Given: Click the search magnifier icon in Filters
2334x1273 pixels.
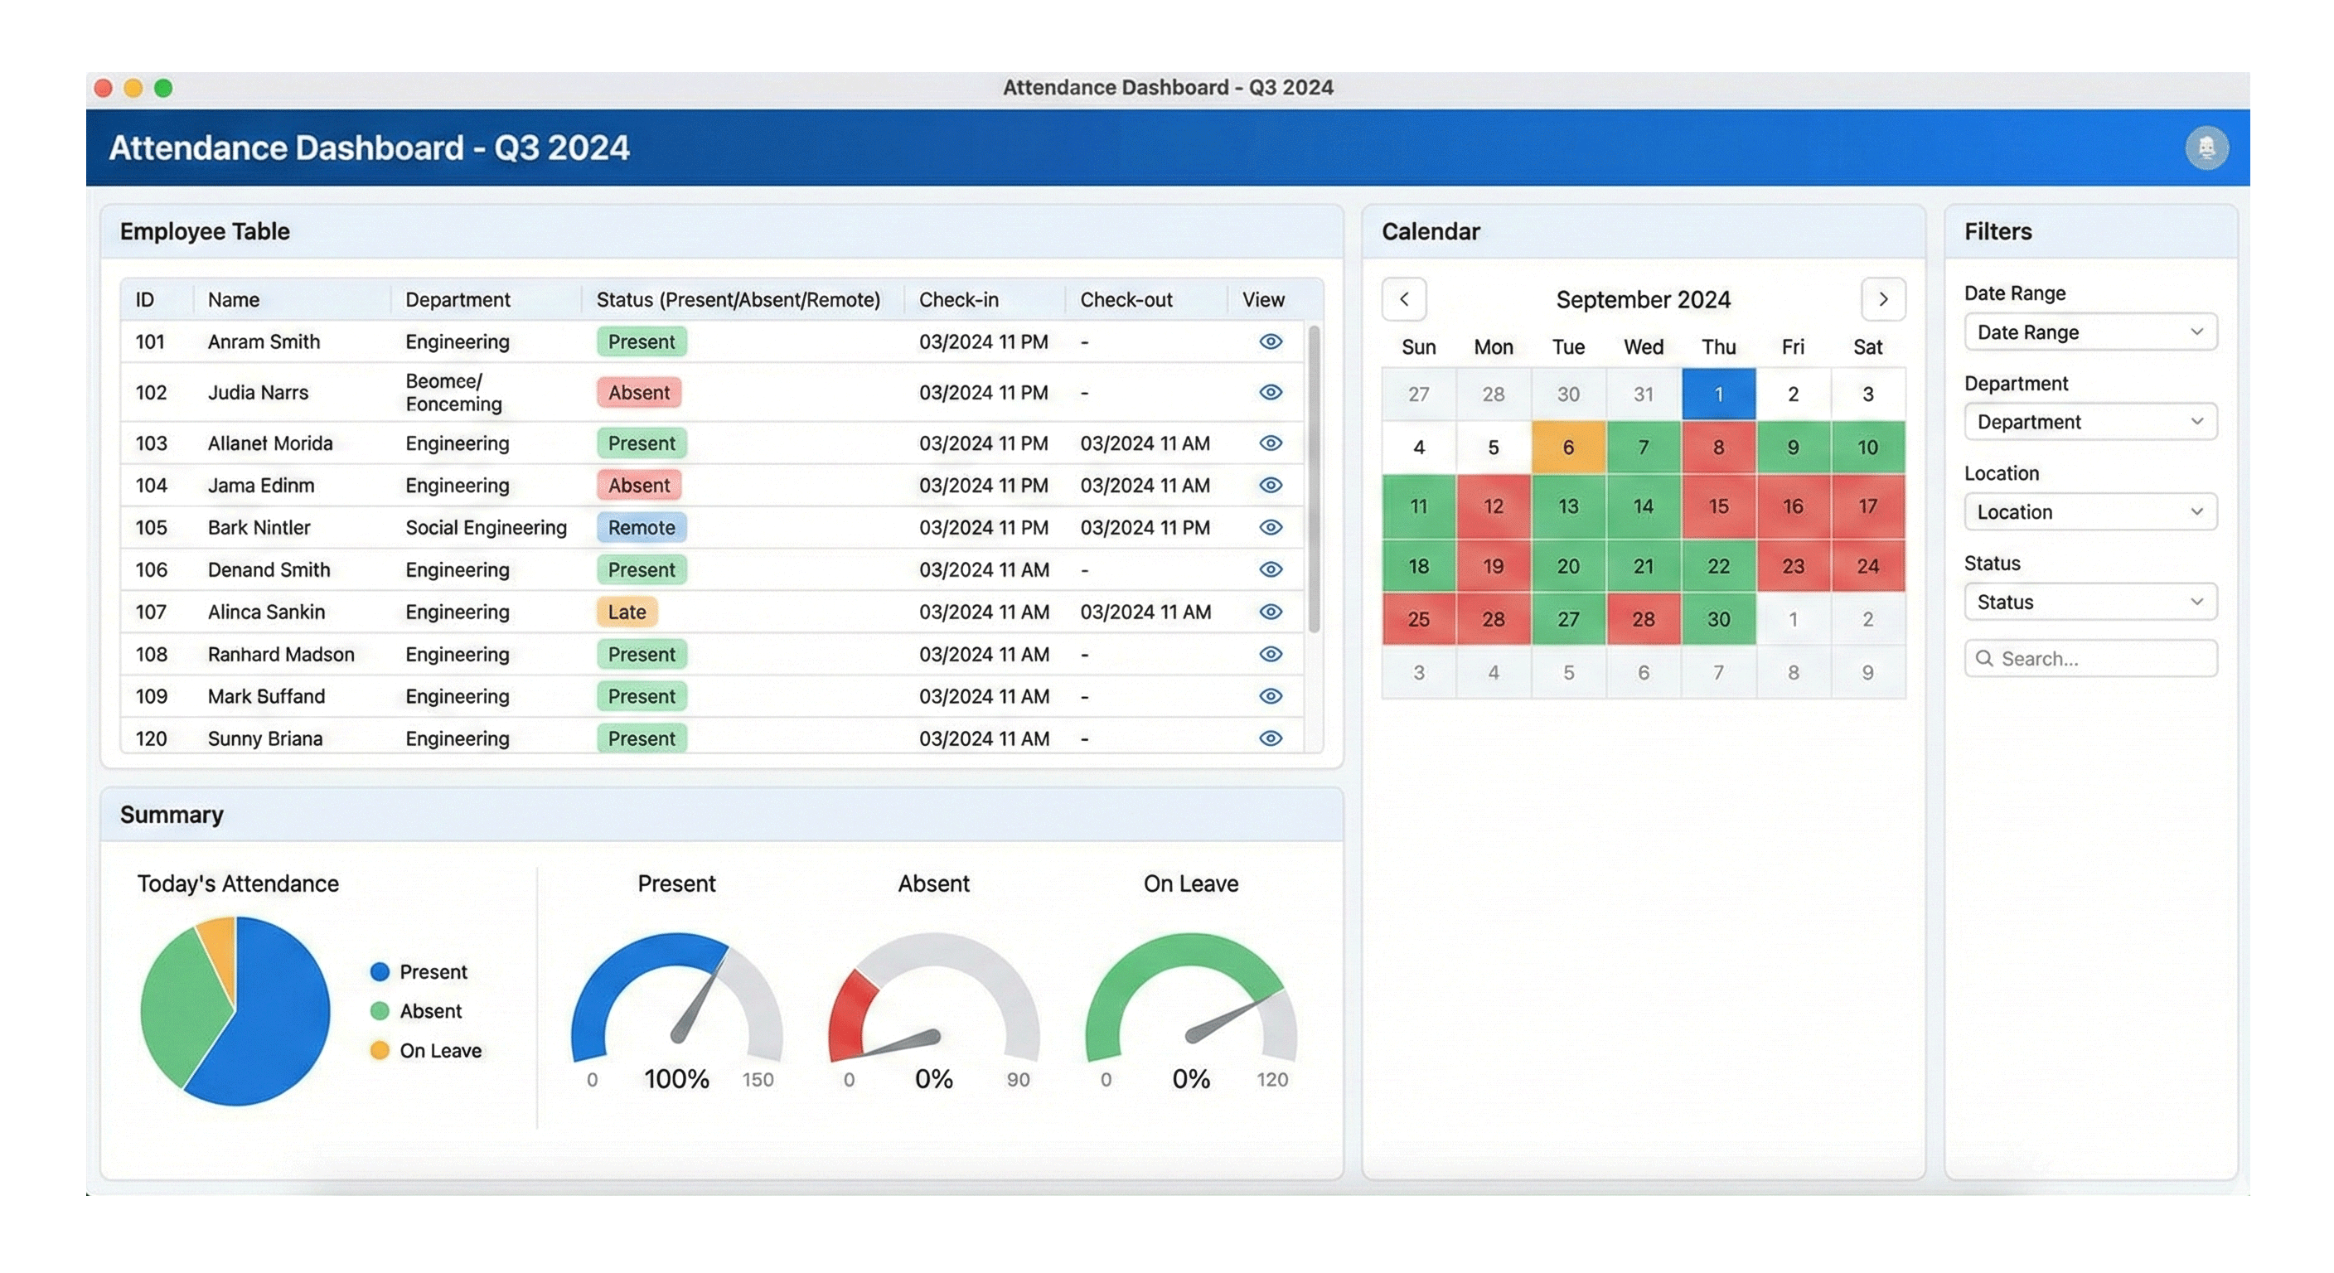Looking at the screenshot, I should tap(1984, 659).
